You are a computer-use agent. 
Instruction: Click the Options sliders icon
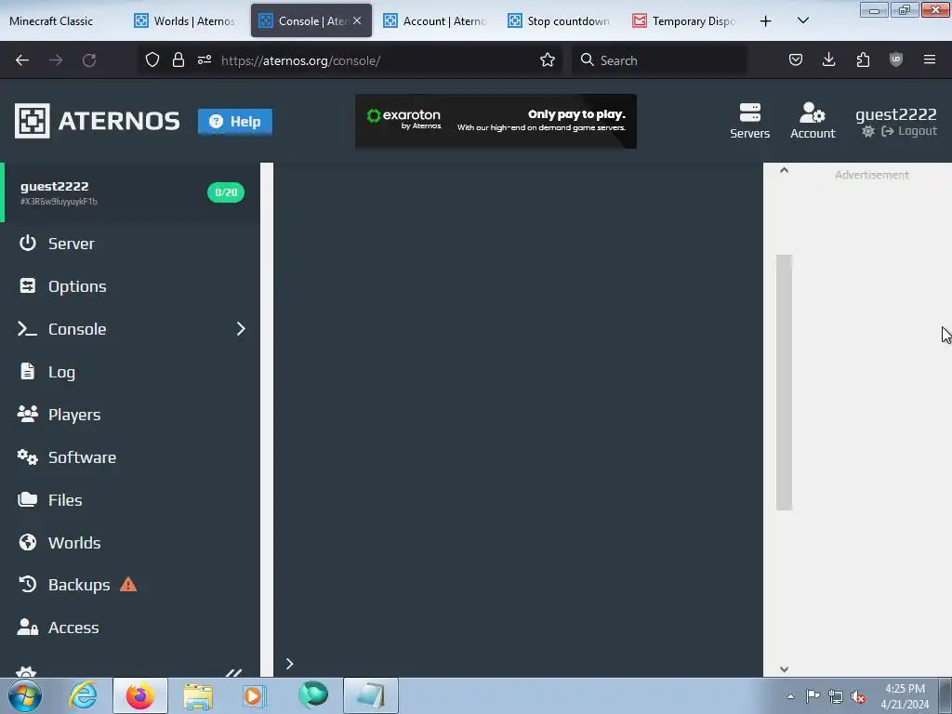click(27, 285)
